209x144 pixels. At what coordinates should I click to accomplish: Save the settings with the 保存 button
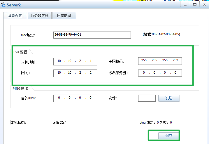(169, 136)
